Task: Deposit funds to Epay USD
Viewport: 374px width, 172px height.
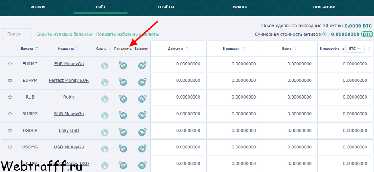Action: [123, 132]
